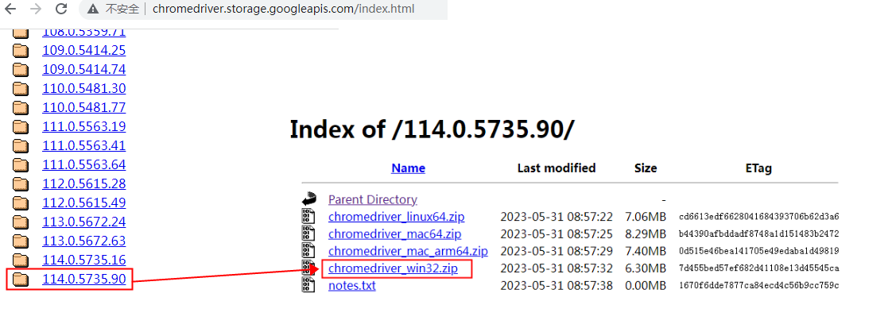Open the 110.0.5481.77 folder link
The height and width of the screenshot is (328, 892).
83,107
